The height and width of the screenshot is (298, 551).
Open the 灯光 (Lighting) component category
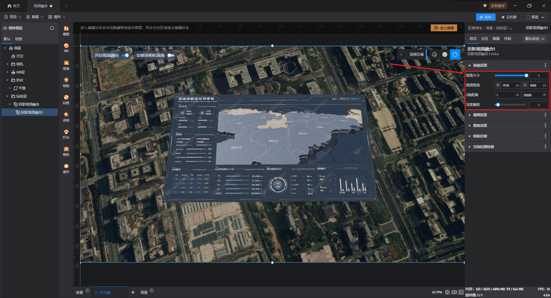[x=66, y=134]
